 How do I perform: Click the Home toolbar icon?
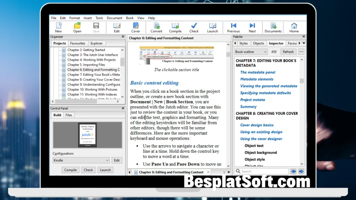(x=294, y=27)
